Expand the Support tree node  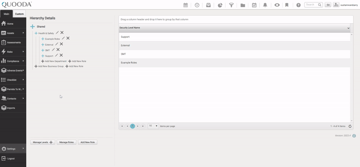tap(43, 56)
